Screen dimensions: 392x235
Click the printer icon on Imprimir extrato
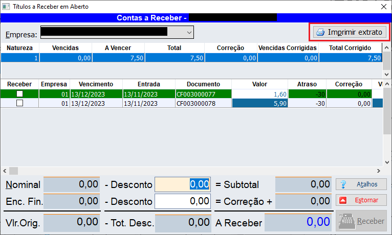(x=320, y=32)
